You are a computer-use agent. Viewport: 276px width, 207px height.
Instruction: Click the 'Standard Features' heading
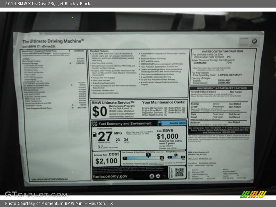tap(99, 51)
